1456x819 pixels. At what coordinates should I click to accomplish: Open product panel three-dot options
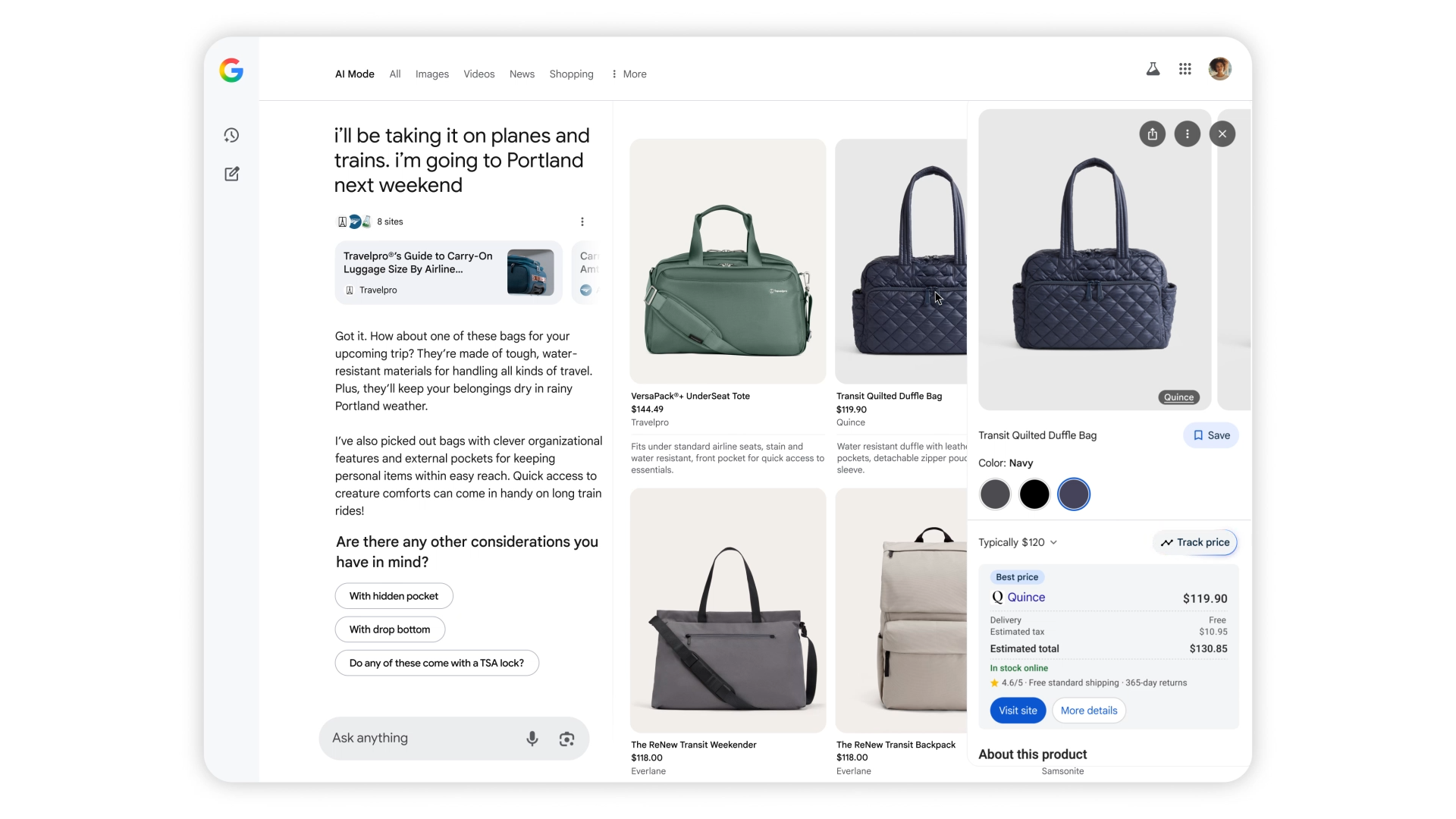[x=1188, y=134]
